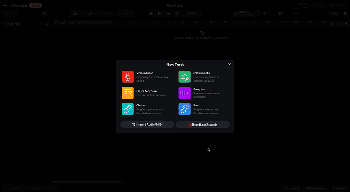Click Import Audio/MIDI button
350x192 pixels.
click(147, 124)
